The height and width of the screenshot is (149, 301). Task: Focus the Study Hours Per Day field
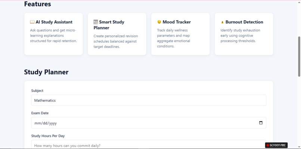click(149, 145)
